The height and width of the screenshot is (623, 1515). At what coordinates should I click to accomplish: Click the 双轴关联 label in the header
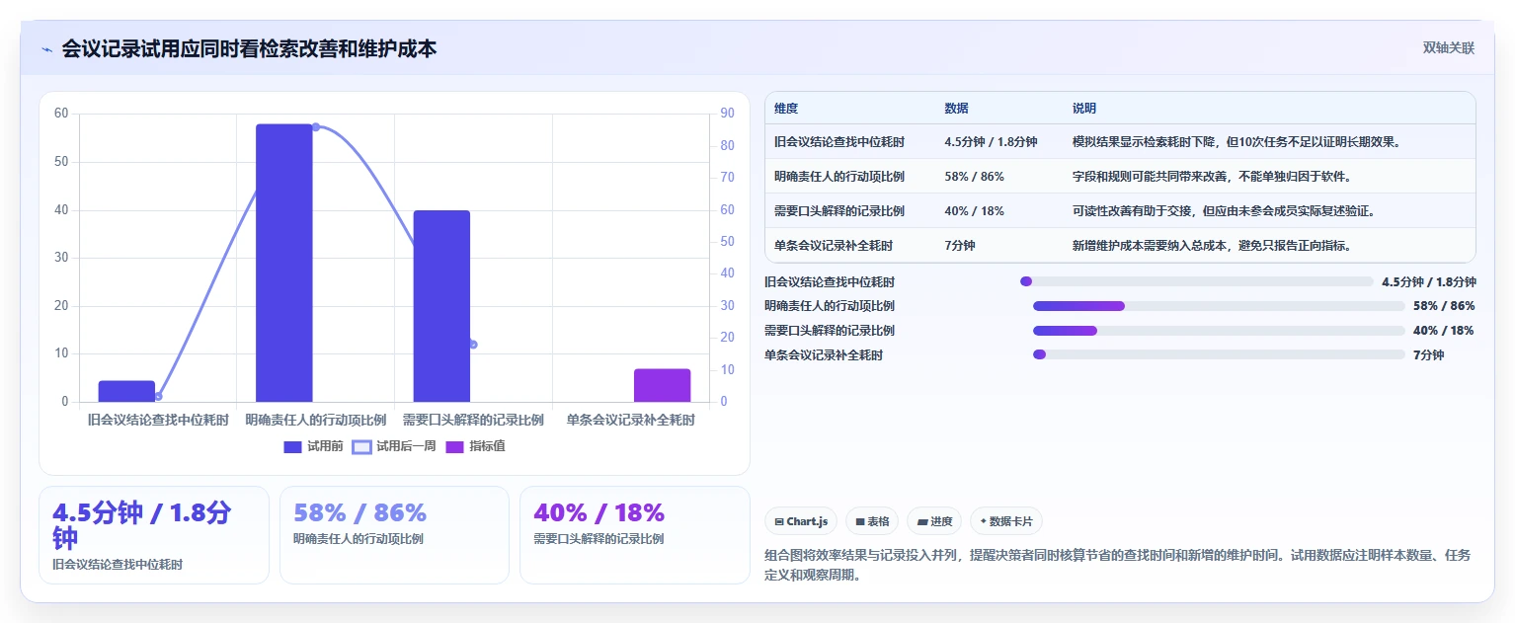pyautogui.click(x=1449, y=48)
